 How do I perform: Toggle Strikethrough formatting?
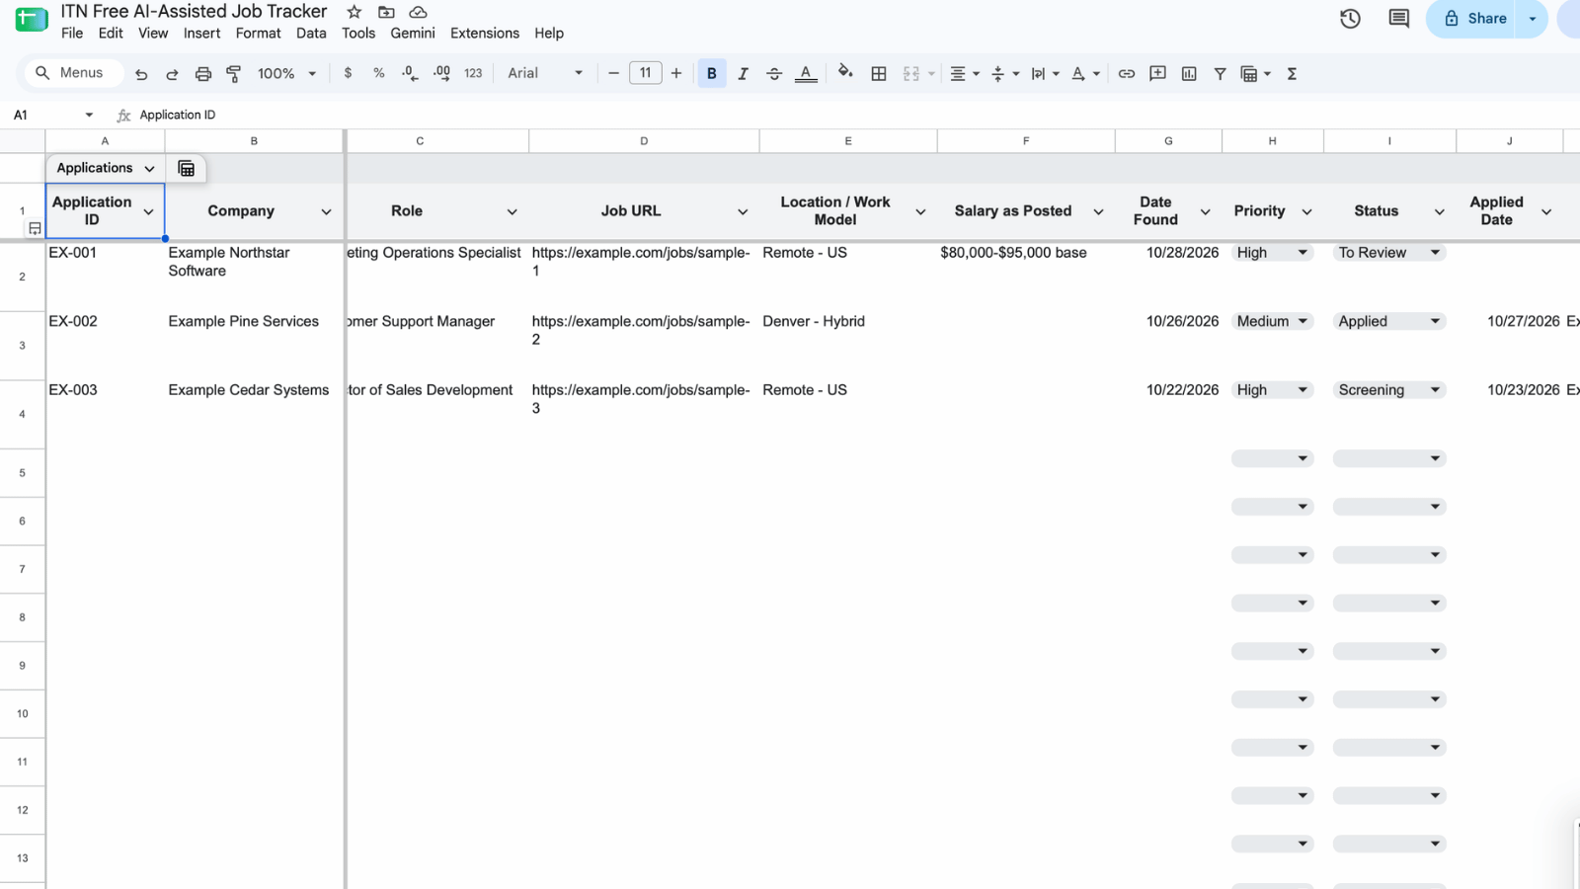pyautogui.click(x=774, y=73)
